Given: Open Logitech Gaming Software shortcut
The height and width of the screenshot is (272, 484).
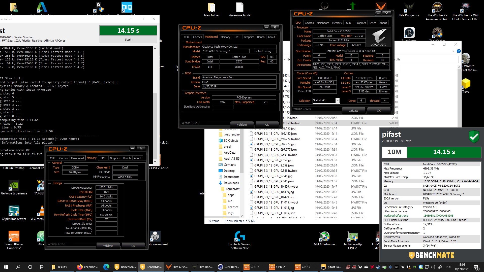Looking at the screenshot, I should pyautogui.click(x=240, y=240).
